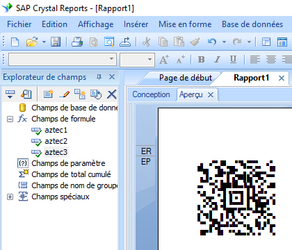Image resolution: width=292 pixels, height=250 pixels.
Task: Select Champs de total cumulé node
Action: 71,174
